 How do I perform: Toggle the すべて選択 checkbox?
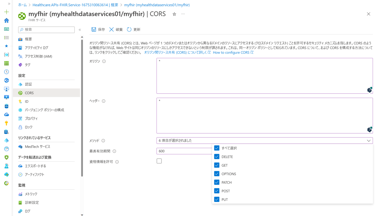pos(216,148)
